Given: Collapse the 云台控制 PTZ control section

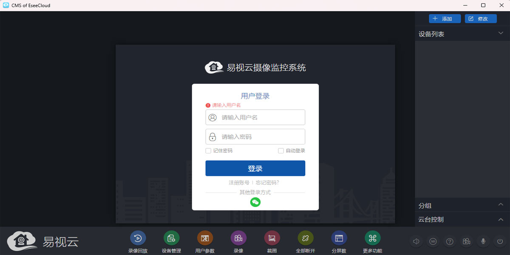Looking at the screenshot, I should pos(501,219).
